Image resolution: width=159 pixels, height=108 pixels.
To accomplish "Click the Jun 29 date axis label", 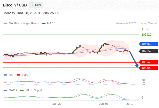I will [57, 104].
